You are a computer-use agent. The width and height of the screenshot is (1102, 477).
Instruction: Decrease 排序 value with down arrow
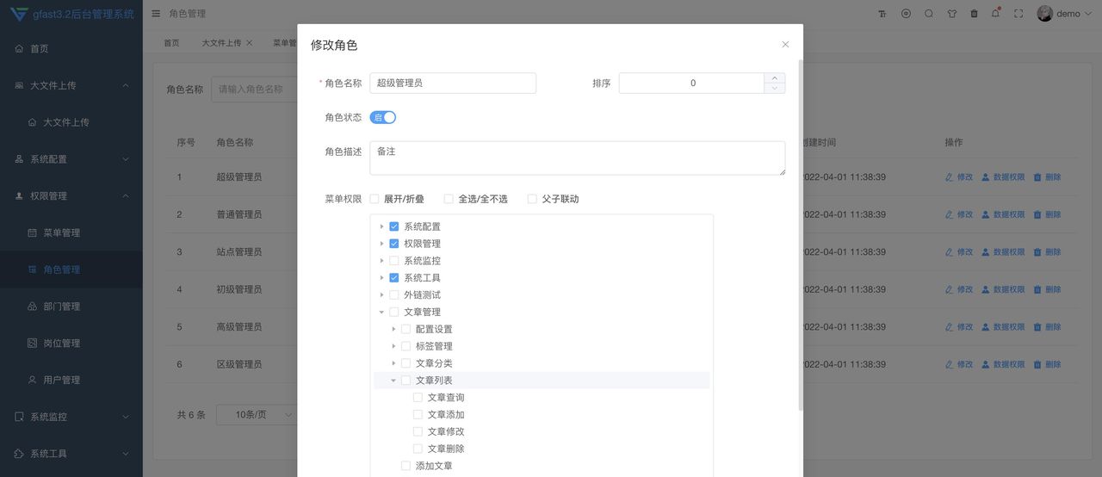(x=774, y=88)
